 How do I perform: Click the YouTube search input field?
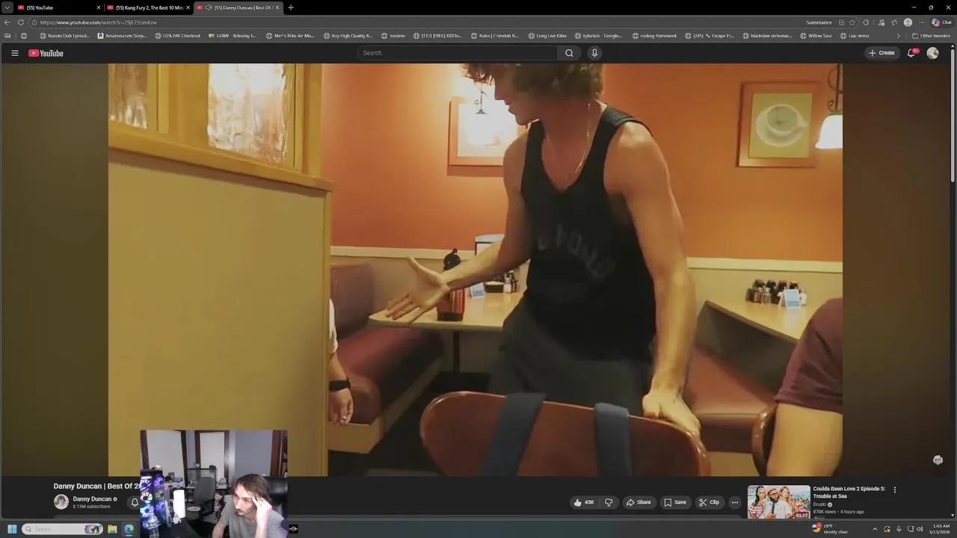pyautogui.click(x=457, y=53)
